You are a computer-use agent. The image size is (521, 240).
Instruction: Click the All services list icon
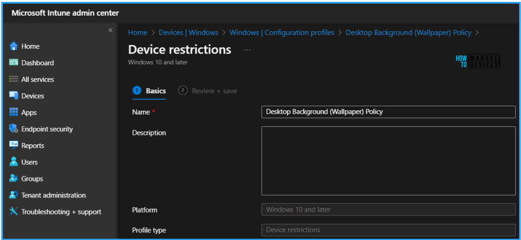point(14,79)
